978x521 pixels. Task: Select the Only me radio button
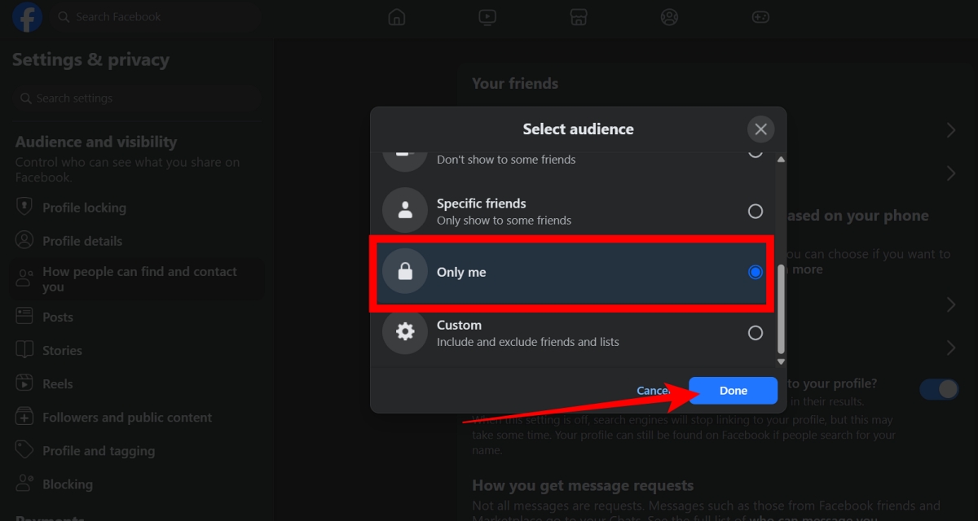(x=756, y=272)
